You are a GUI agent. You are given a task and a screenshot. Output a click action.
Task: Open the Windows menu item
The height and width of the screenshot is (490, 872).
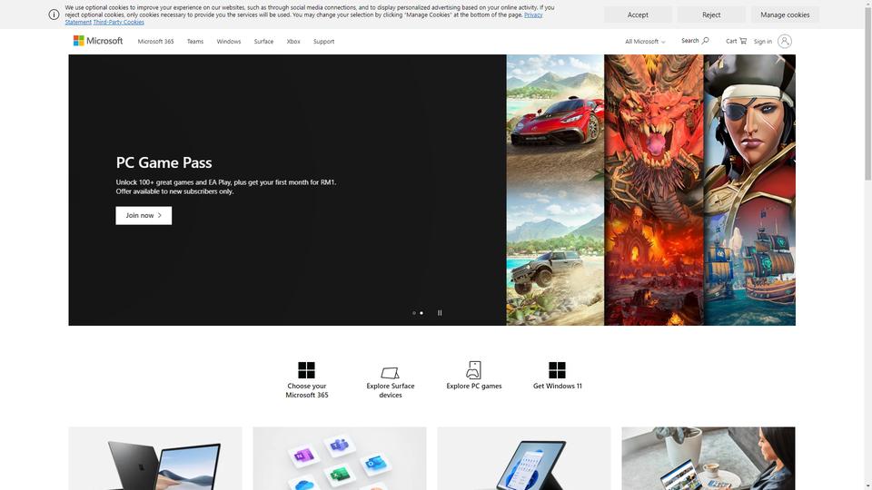pyautogui.click(x=229, y=41)
